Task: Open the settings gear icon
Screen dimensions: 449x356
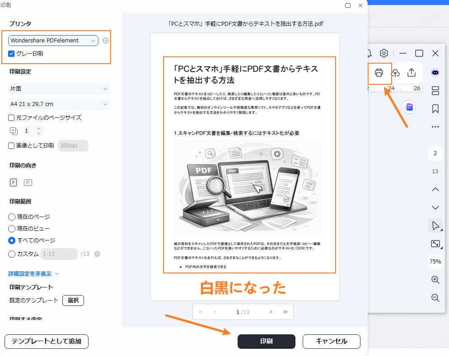Action: (x=384, y=53)
